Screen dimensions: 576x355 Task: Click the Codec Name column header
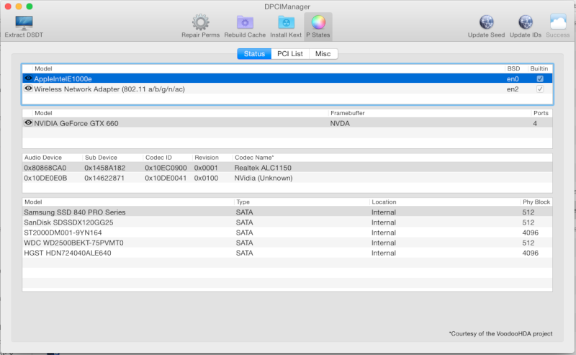[254, 158]
